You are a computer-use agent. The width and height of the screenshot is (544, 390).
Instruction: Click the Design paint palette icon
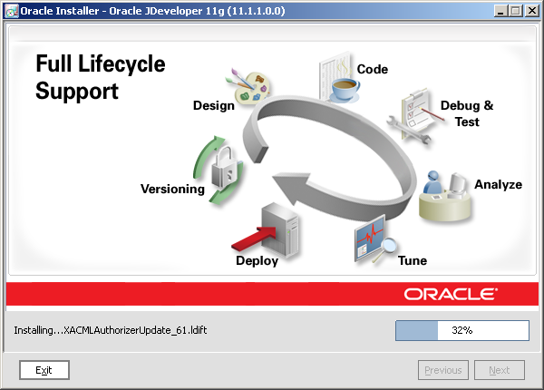248,85
